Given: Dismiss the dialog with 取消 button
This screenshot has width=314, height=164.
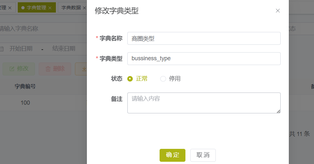Looking at the screenshot, I should [203, 155].
